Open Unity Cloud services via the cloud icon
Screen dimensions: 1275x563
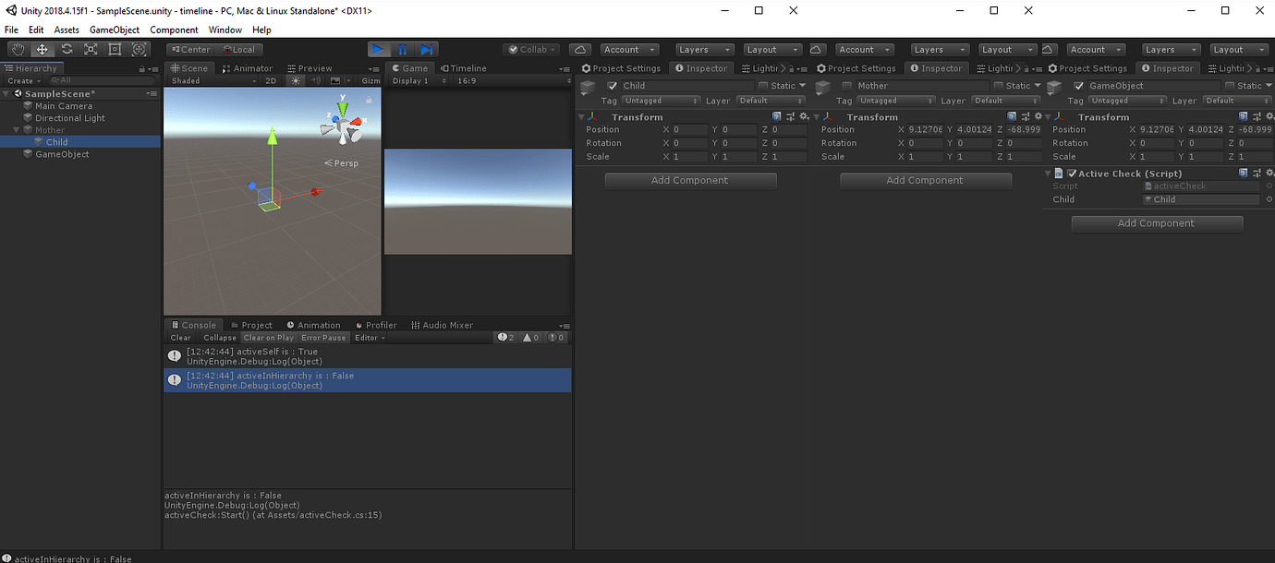pos(581,49)
